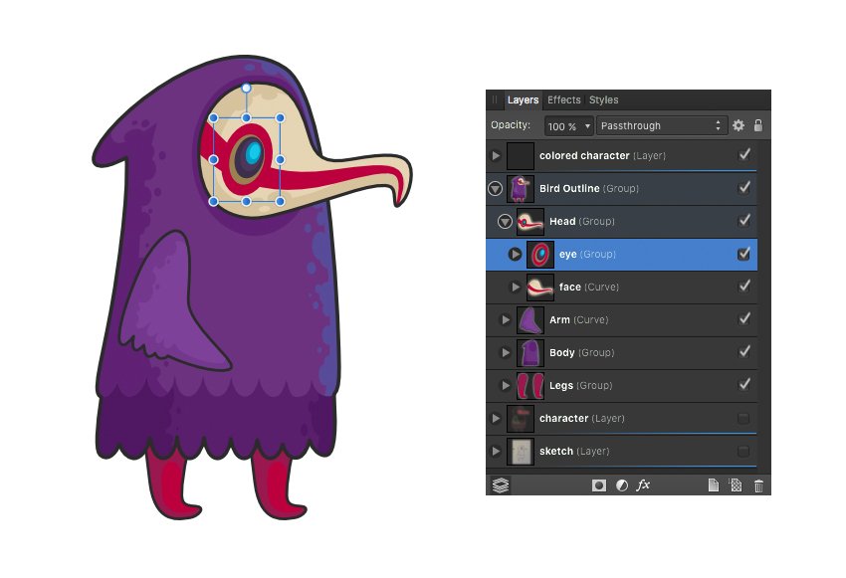Add a mask layer with mask icon
Screen dimensions: 846x578
pos(599,485)
